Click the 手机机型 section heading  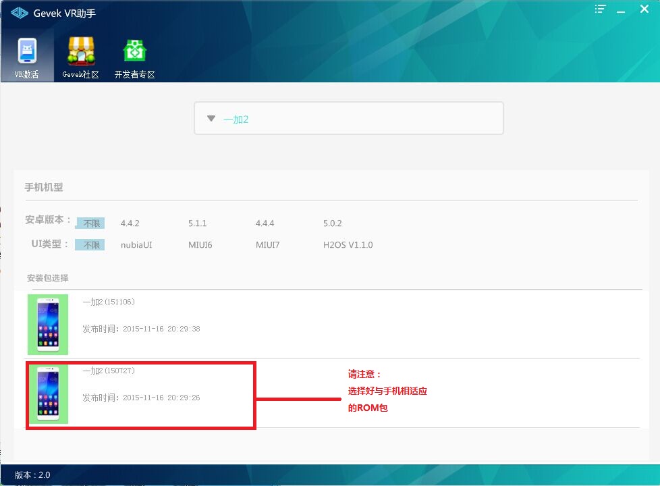(x=44, y=187)
